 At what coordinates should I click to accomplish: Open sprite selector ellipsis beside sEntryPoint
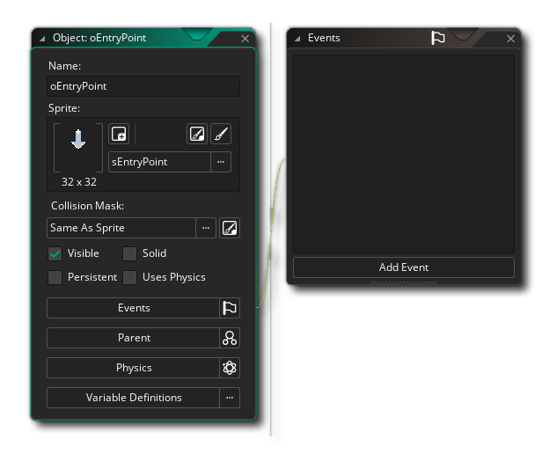coord(221,162)
